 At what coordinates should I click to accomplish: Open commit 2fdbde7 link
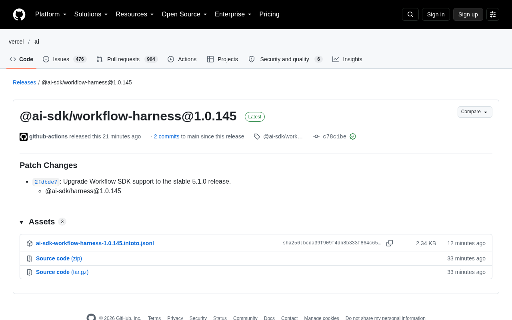tap(46, 182)
